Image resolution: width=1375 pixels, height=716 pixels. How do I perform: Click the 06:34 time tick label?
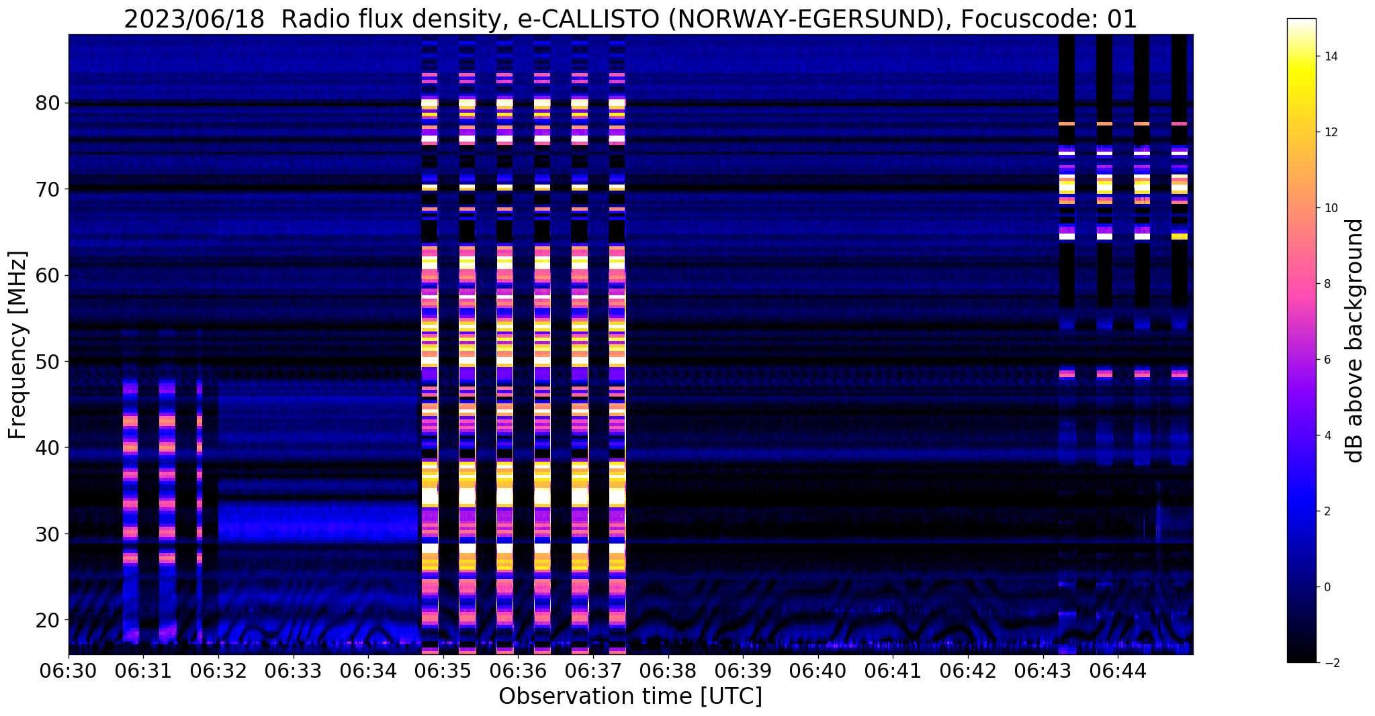368,671
